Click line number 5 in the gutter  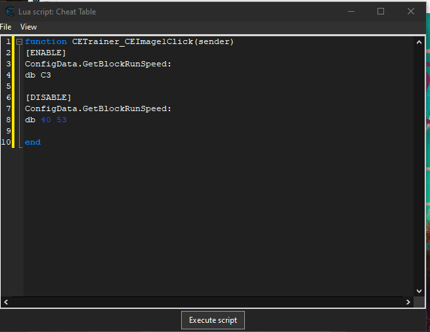click(8, 86)
